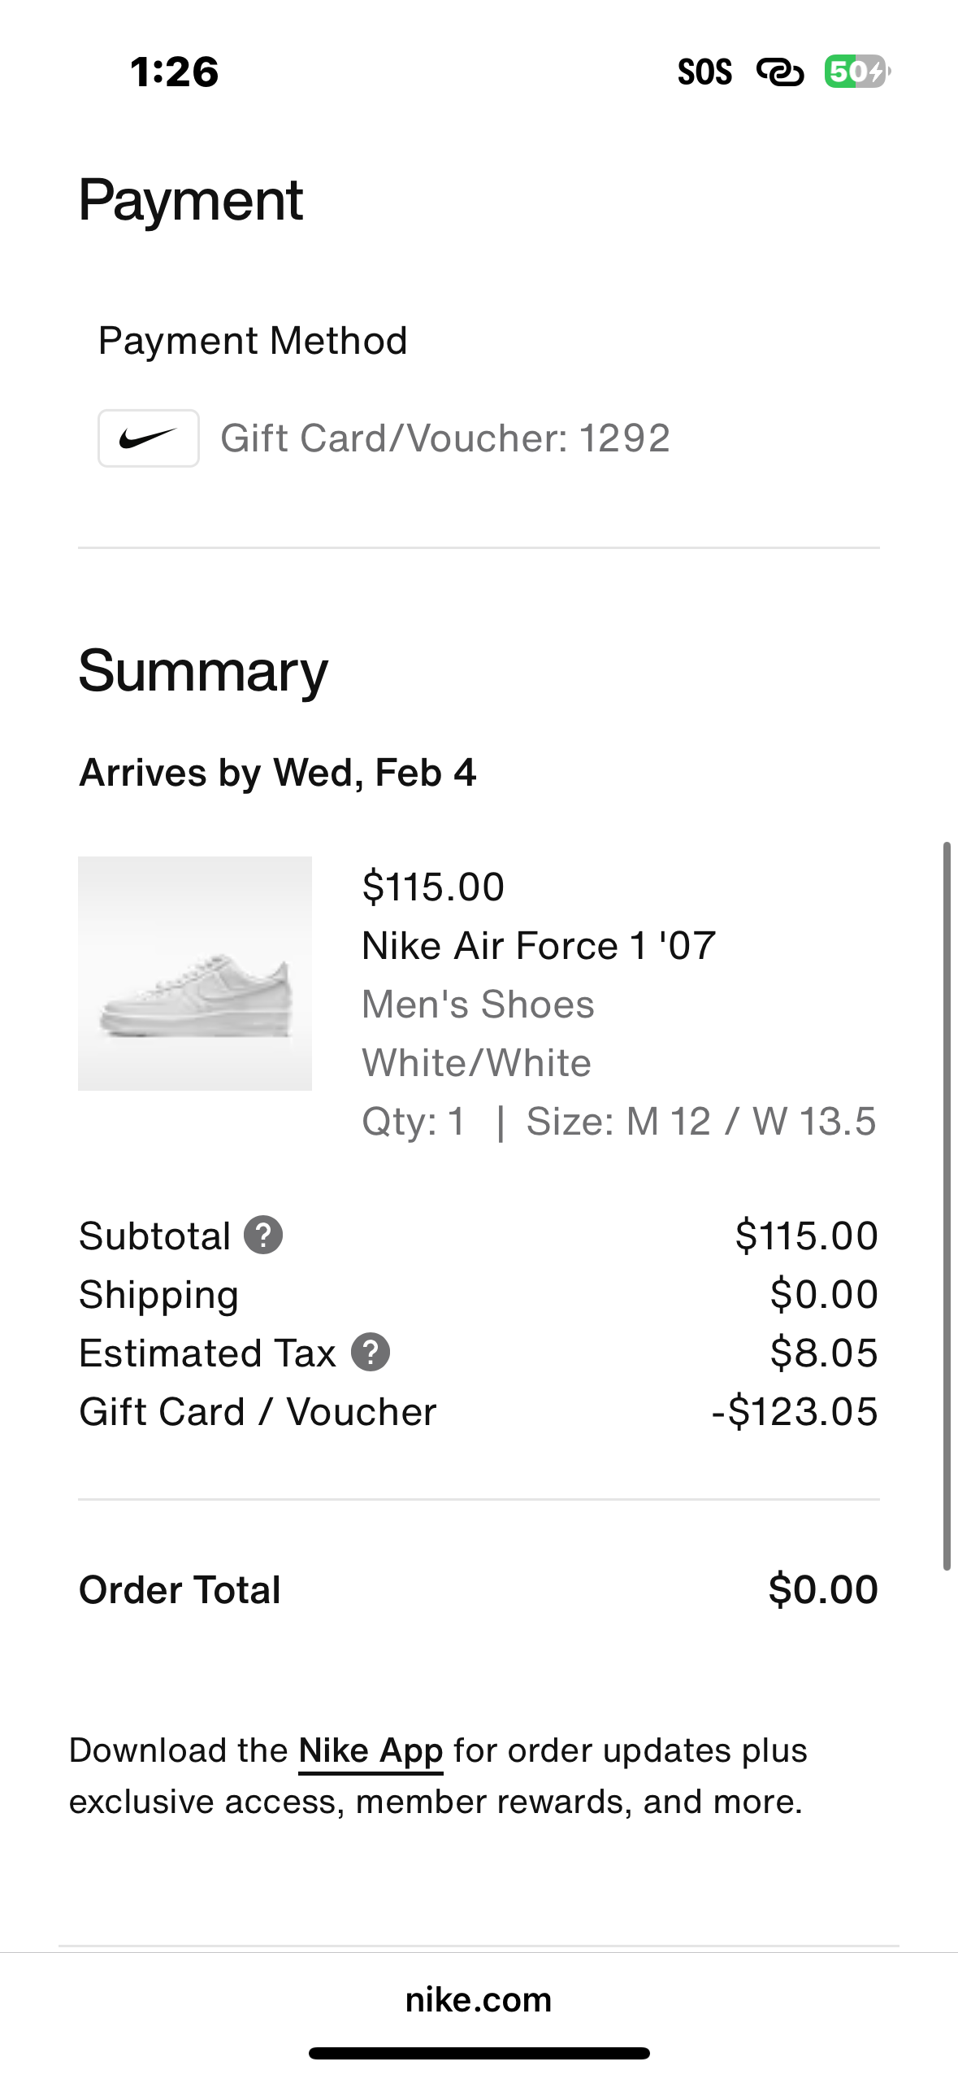Tap the Size: M 12 / W 13.5 detail

pyautogui.click(x=700, y=1121)
